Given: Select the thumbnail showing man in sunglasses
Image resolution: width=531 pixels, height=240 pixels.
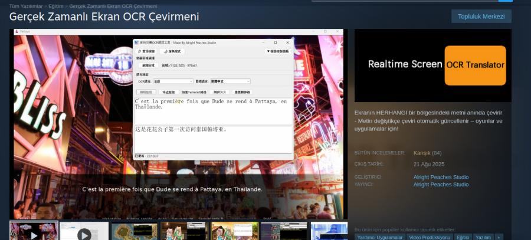Looking at the screenshot, I should (x=329, y=231).
